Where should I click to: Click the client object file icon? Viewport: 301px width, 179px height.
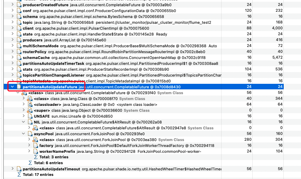[x=19, y=28]
